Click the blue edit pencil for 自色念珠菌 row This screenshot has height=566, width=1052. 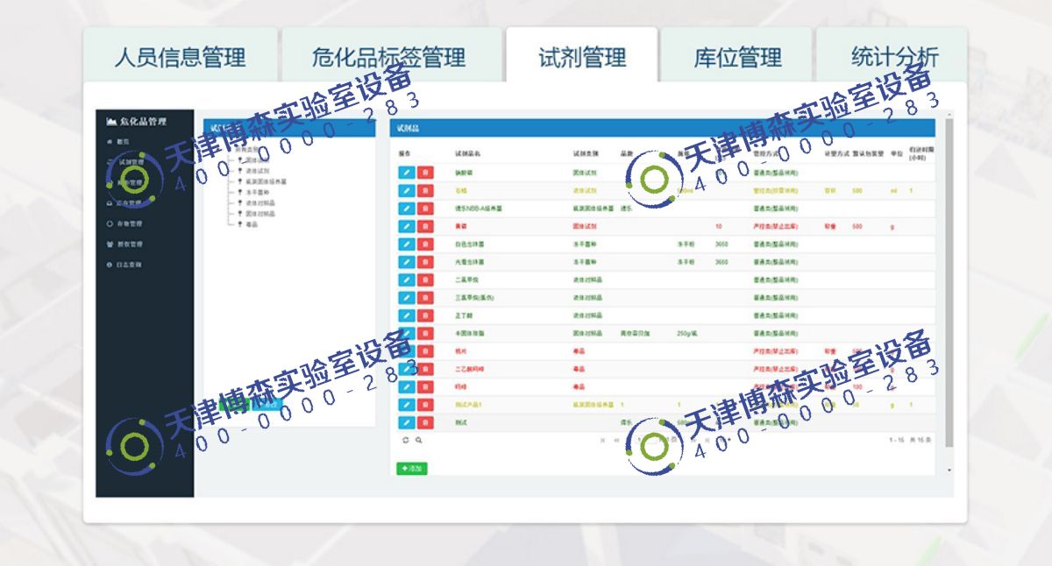[x=405, y=244]
